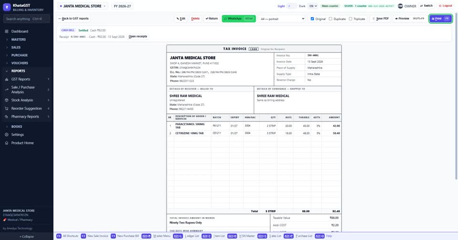Image resolution: width=458 pixels, height=240 pixels.
Task: Click the Reorder Suggestion cart icon
Action: pos(6,108)
